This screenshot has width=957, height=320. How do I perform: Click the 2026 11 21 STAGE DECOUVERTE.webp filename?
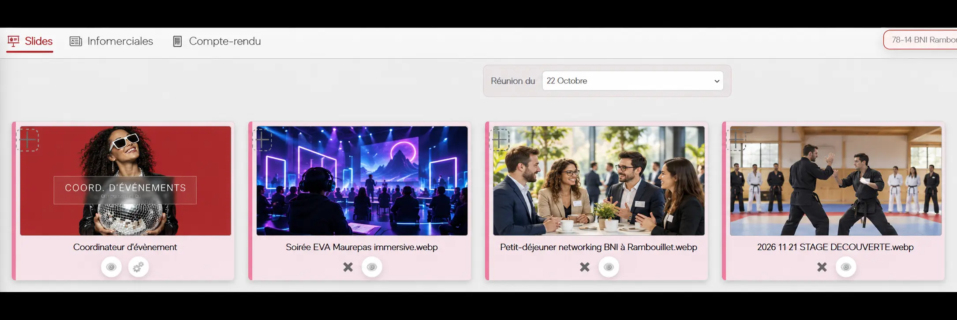835,247
